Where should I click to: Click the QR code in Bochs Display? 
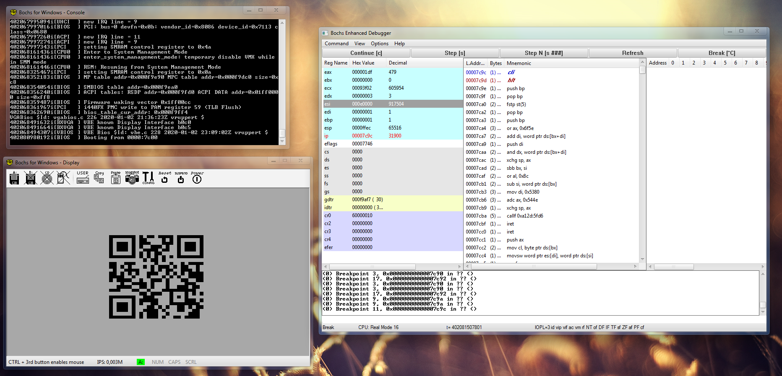coord(156,277)
